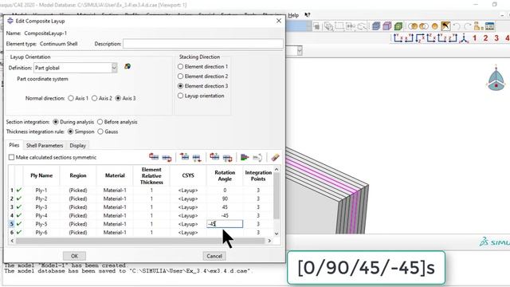This screenshot has width=510, height=287.
Task: Select Gauss thickness integration rule
Action: (x=100, y=132)
